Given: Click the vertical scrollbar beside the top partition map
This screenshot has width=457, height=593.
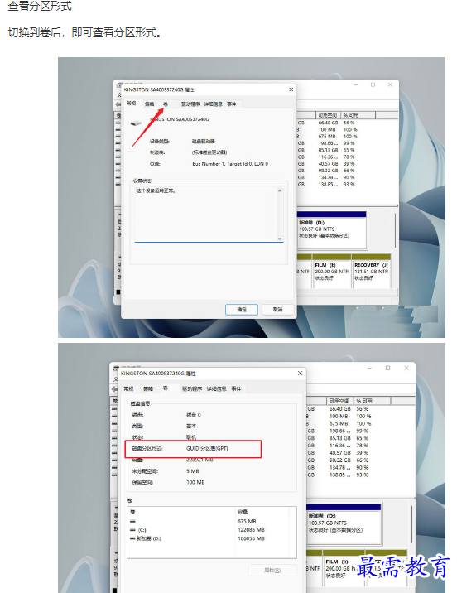Looking at the screenshot, I should pyautogui.click(x=396, y=231).
